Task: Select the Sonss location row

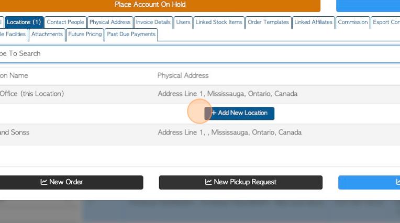Action: point(200,132)
